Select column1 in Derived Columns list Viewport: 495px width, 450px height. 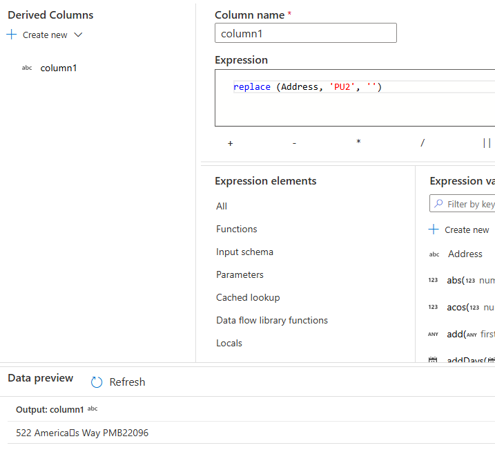[x=59, y=68]
